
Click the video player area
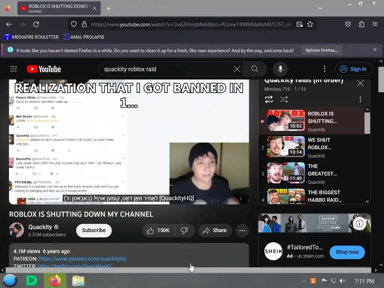tap(129, 142)
